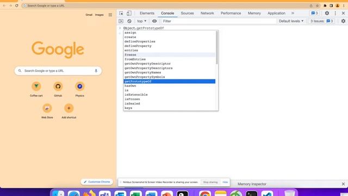Open the Sources tab
This screenshot has width=348, height=196.
coord(187,13)
